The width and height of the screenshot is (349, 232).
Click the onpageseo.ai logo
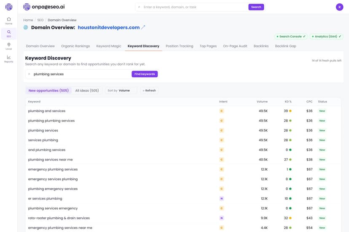click(x=44, y=7)
